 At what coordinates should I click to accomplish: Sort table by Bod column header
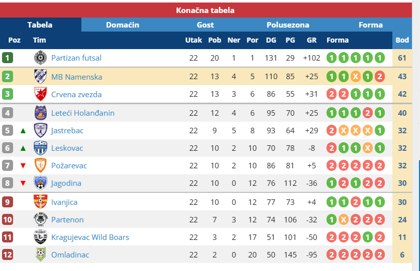[x=402, y=40]
